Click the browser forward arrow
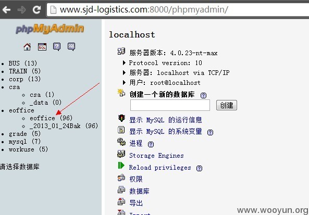309x215 pixels. pos(21,9)
